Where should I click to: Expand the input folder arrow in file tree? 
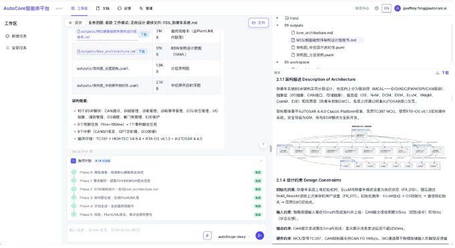(x=278, y=18)
